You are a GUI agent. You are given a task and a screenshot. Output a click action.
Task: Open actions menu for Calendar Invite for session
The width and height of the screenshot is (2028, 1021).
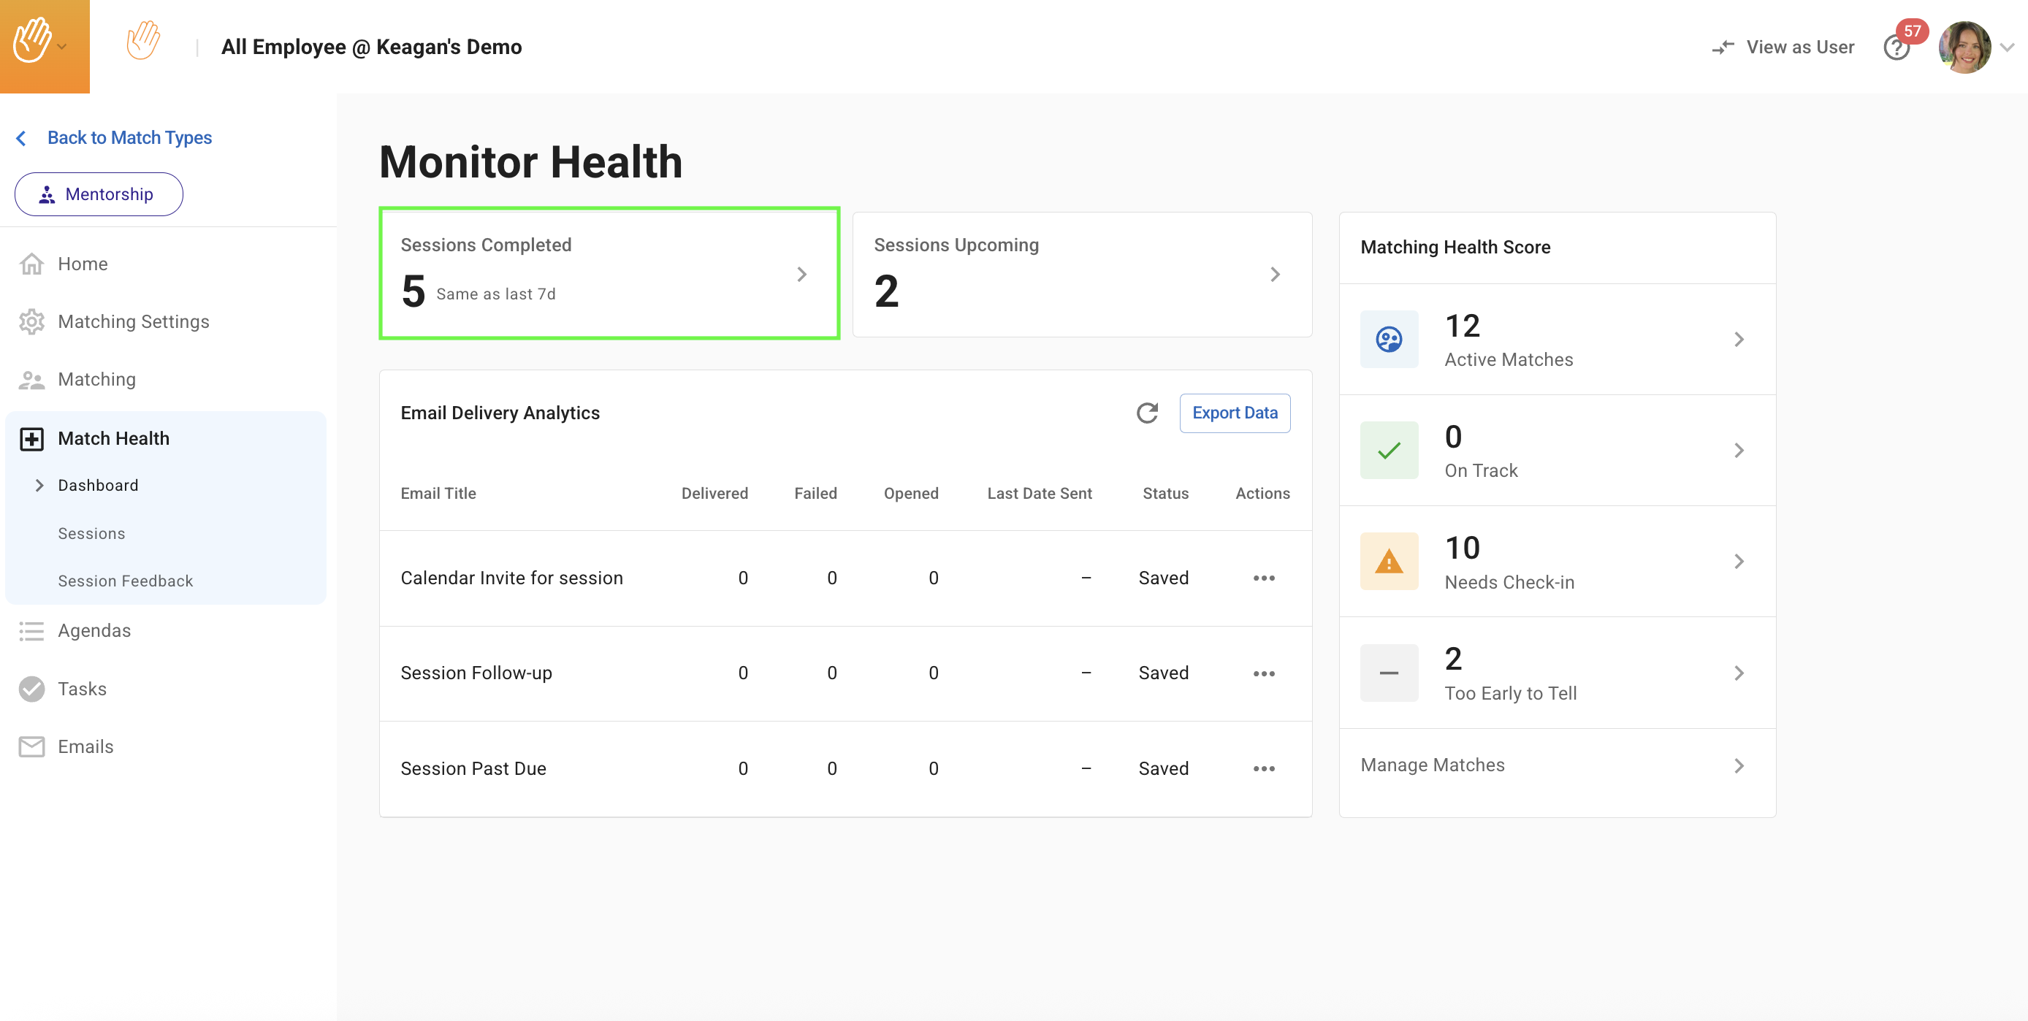1263,578
